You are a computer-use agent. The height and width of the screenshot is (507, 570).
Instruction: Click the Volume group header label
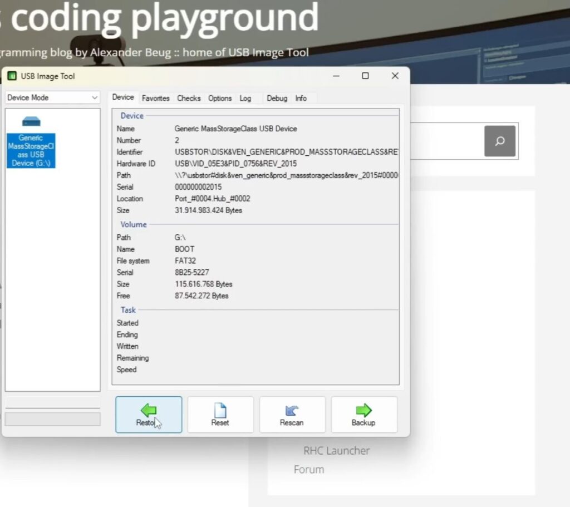134,224
